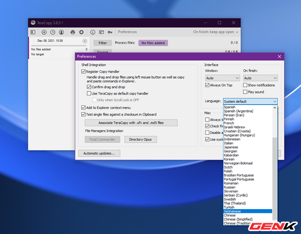Uncheck Always On Top
The height and width of the screenshot is (234, 301).
click(x=207, y=85)
